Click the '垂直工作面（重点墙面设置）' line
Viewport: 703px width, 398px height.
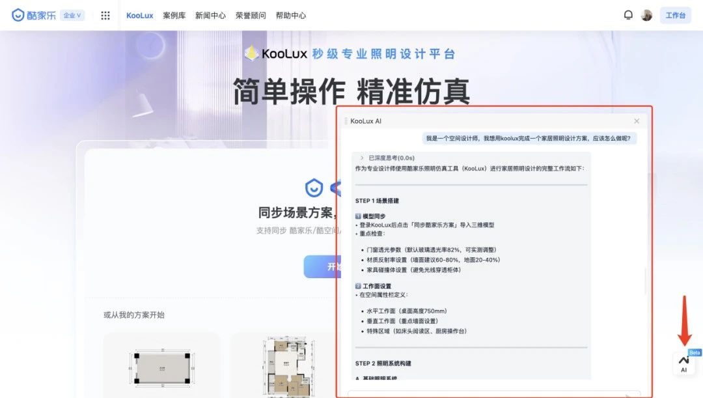tap(402, 321)
